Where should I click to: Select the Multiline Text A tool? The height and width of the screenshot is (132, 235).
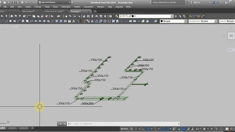tap(73, 21)
